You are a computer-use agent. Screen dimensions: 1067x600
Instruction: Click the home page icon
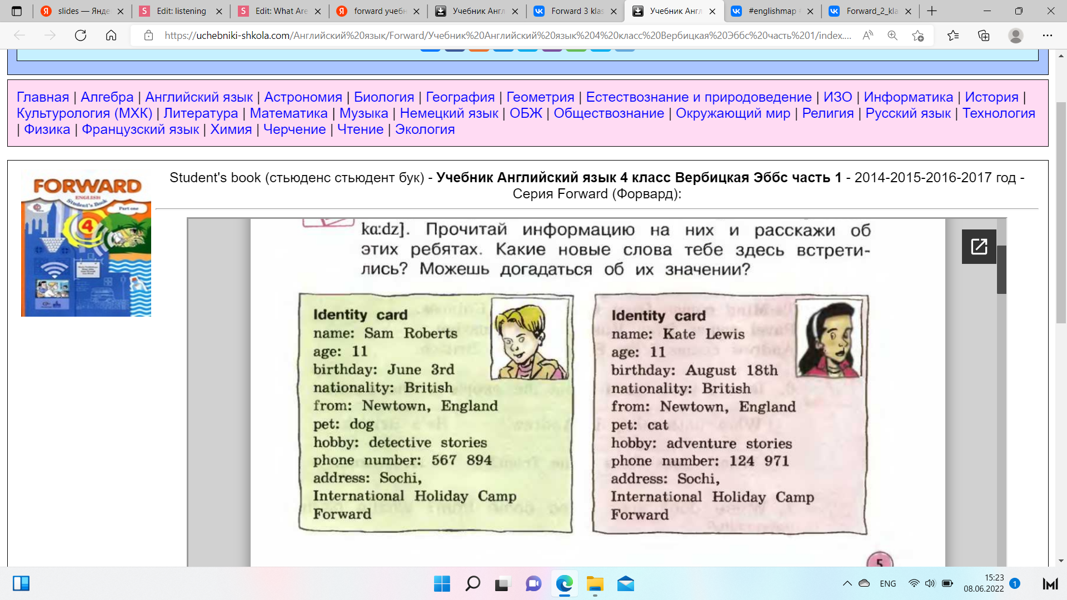[x=111, y=36]
